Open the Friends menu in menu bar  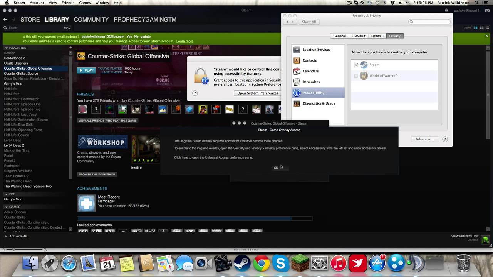(x=68, y=3)
